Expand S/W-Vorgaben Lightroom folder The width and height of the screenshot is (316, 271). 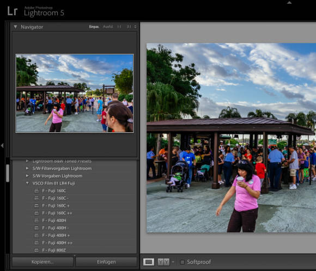[27, 176]
